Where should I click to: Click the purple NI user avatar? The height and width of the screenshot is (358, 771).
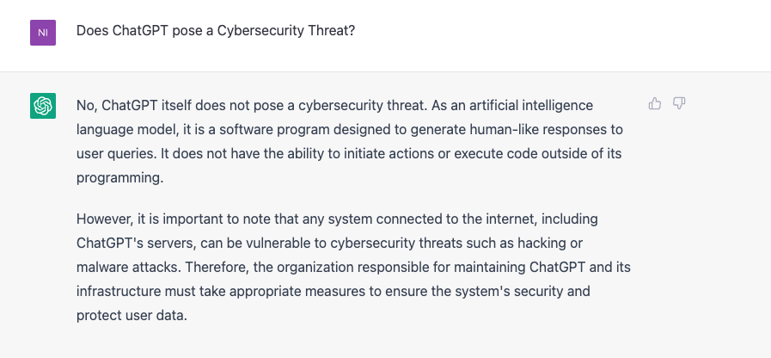pyautogui.click(x=43, y=33)
